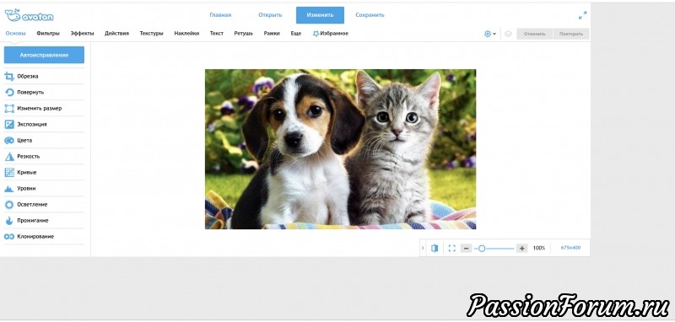675x322 pixels.
Task: Open the Рамки frames section
Action: click(x=272, y=33)
